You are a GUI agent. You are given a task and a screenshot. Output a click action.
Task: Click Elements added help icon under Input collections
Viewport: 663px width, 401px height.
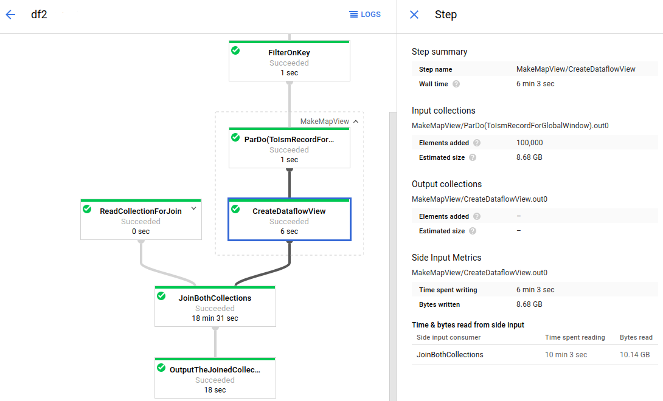477,142
